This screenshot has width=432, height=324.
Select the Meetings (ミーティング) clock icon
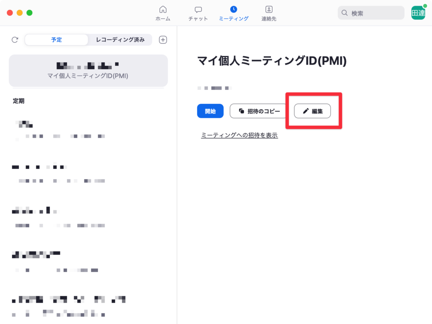[x=233, y=10]
